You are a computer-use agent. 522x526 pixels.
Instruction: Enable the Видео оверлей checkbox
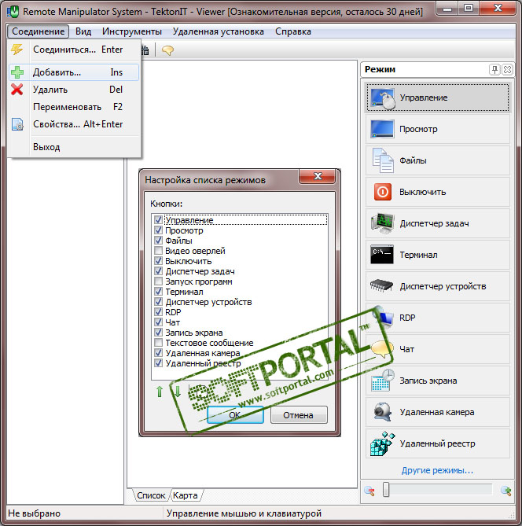pos(158,251)
